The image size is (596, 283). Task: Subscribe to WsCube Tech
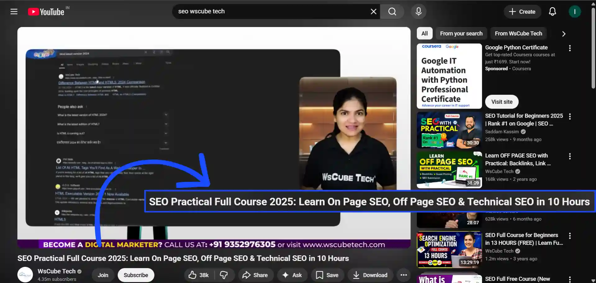[136, 275]
